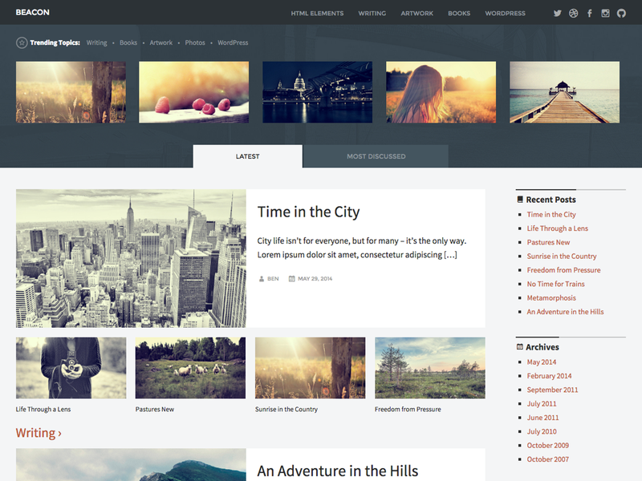This screenshot has width=642, height=481.
Task: Open the May 2014 archive
Action: click(x=542, y=362)
